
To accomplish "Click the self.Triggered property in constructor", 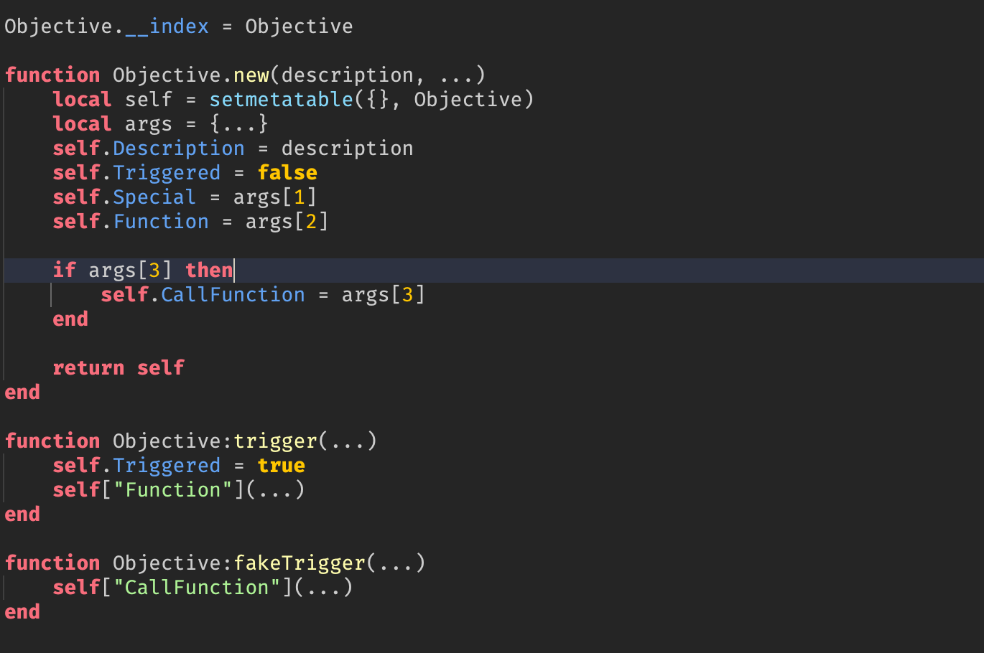I will point(167,173).
